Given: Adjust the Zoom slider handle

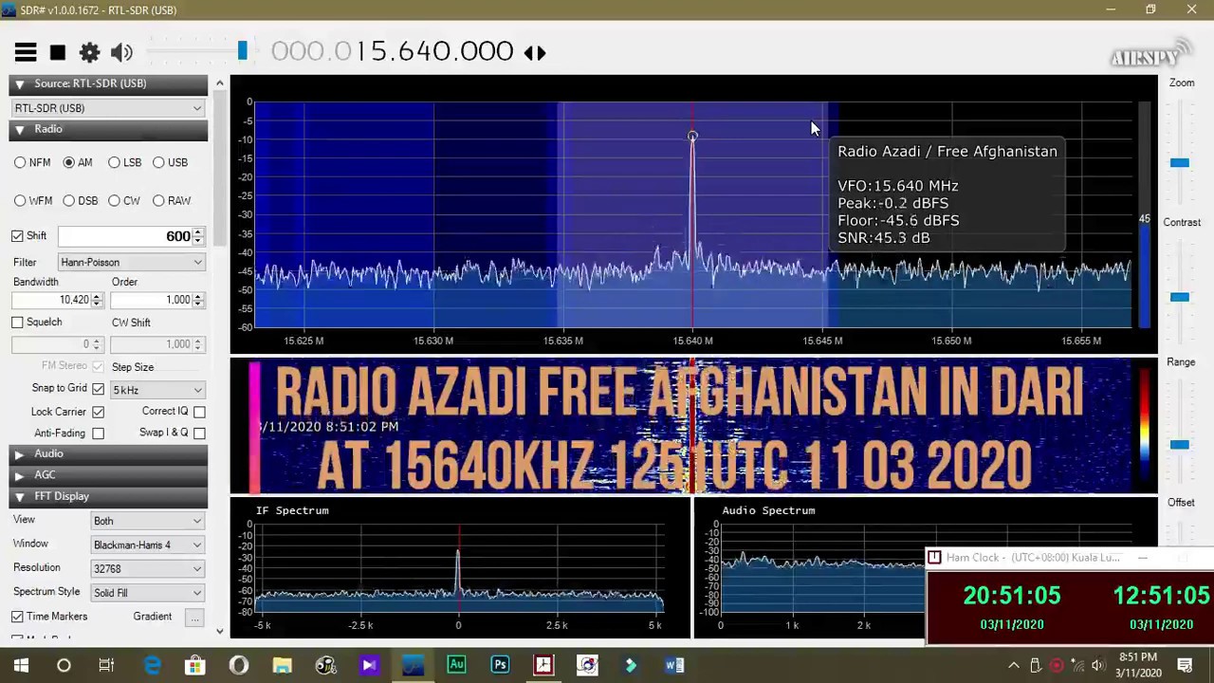Looking at the screenshot, I should tap(1179, 163).
